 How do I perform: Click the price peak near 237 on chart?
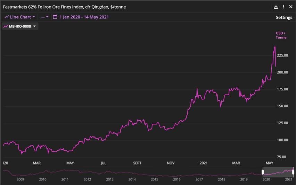[275, 47]
